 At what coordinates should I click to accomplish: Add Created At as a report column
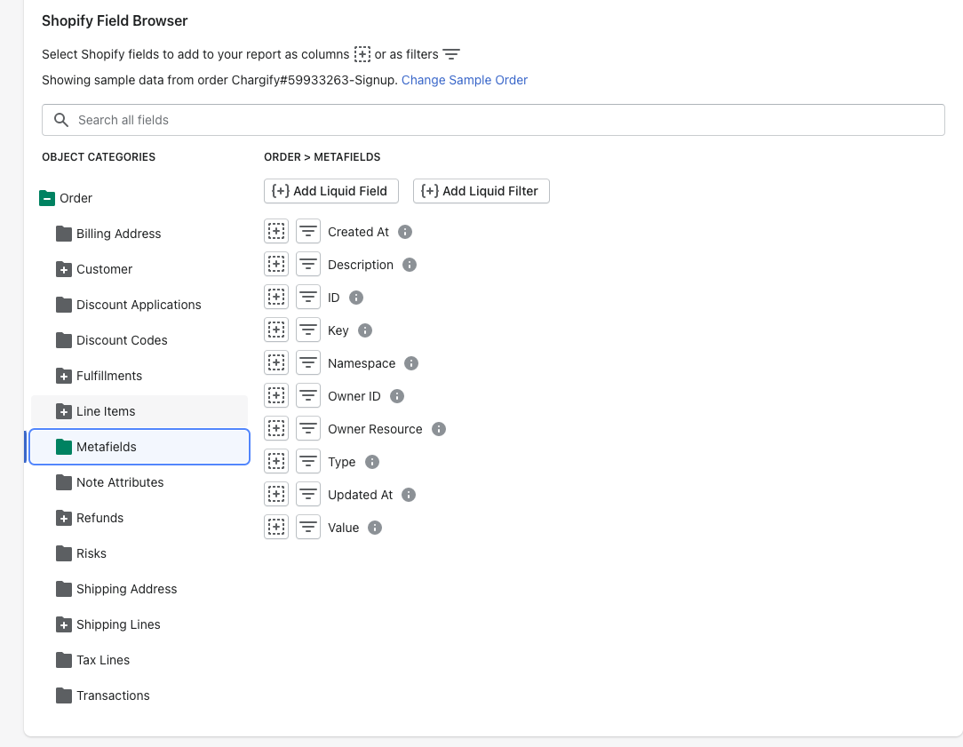tap(276, 232)
